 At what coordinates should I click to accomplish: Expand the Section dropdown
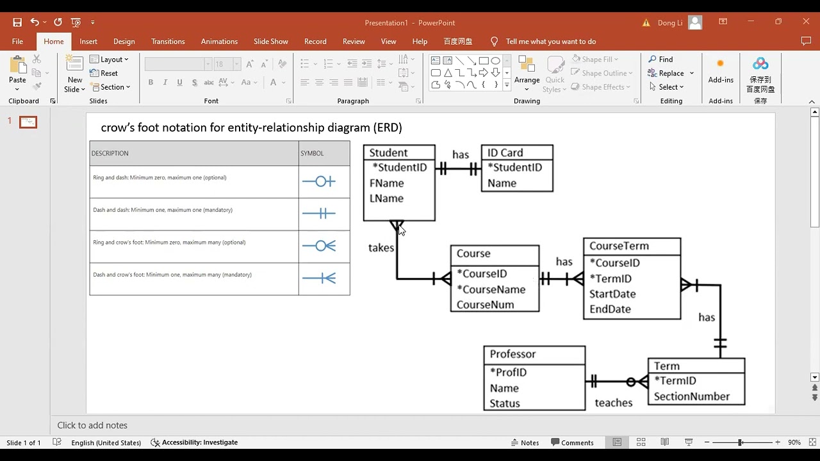point(110,87)
